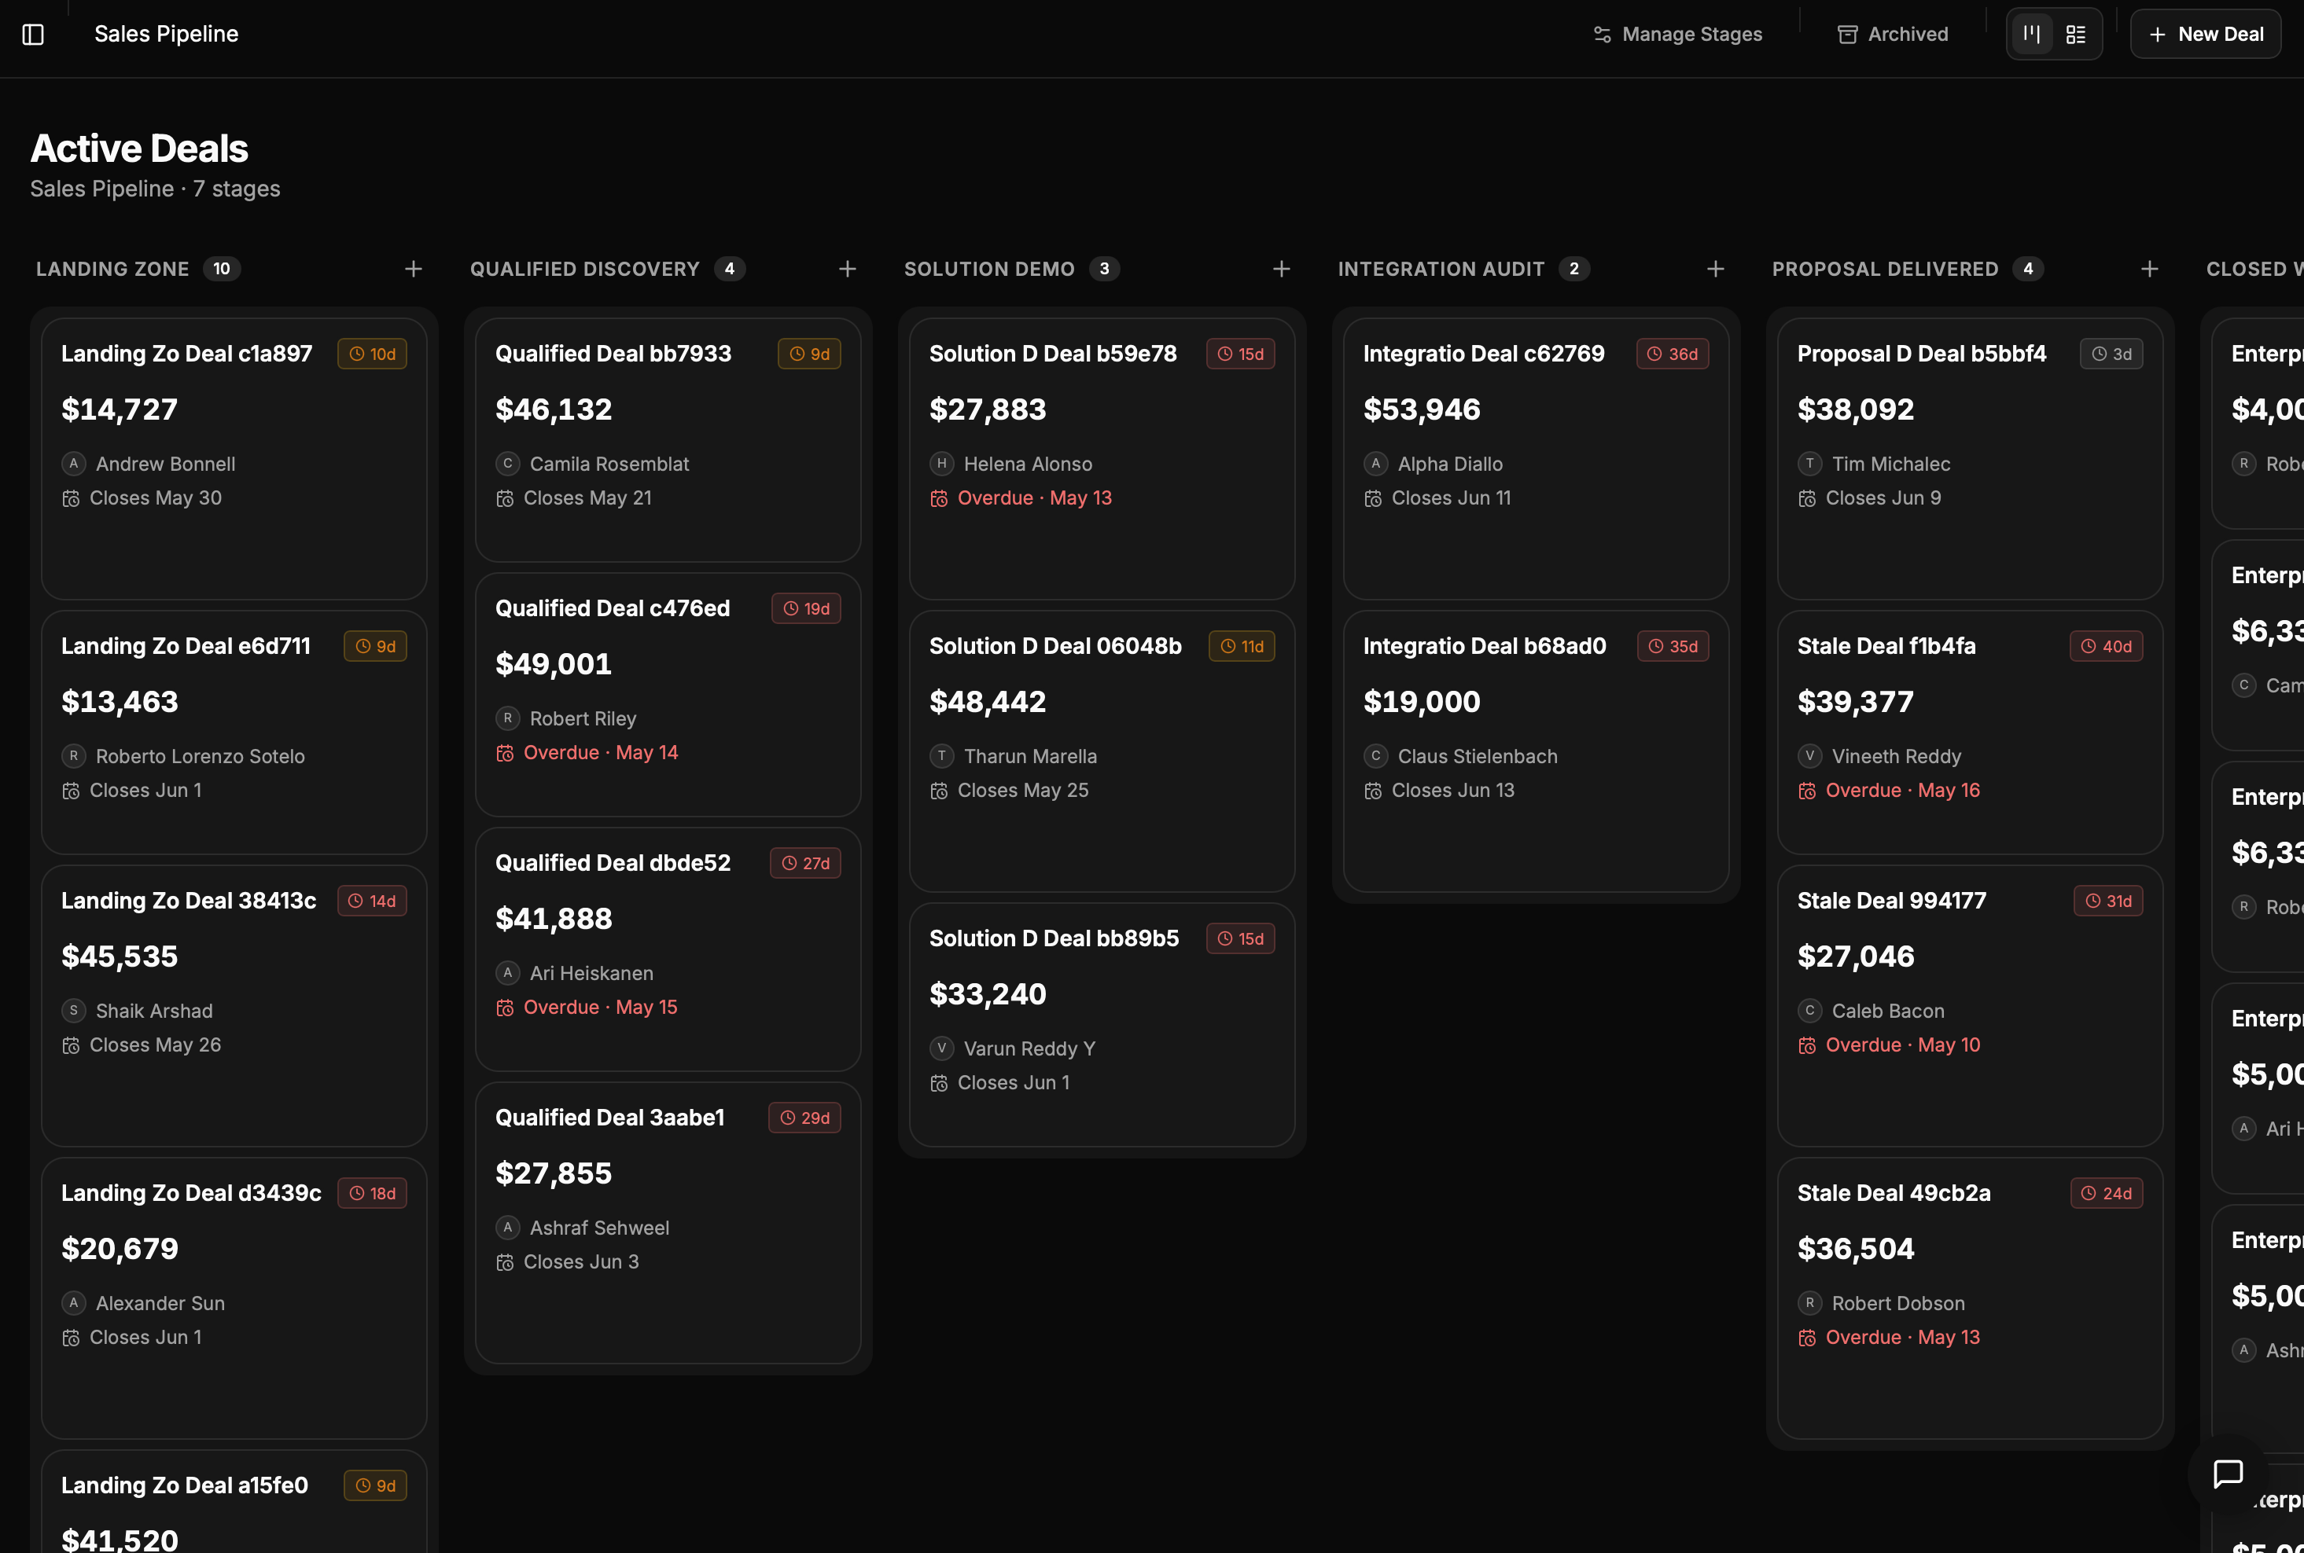
Task: Click Camila Rosemblat's avatar icon
Action: (507, 464)
